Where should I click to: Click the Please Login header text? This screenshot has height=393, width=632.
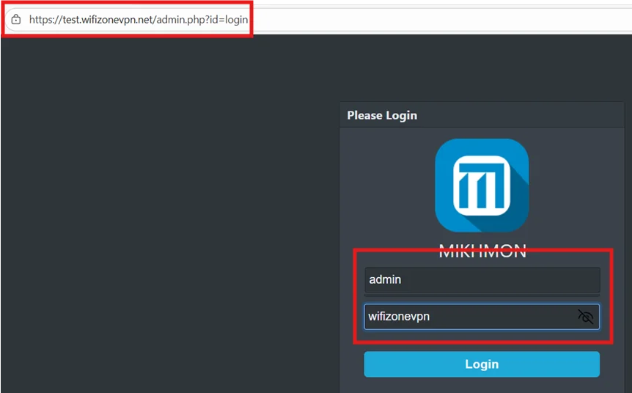(382, 115)
